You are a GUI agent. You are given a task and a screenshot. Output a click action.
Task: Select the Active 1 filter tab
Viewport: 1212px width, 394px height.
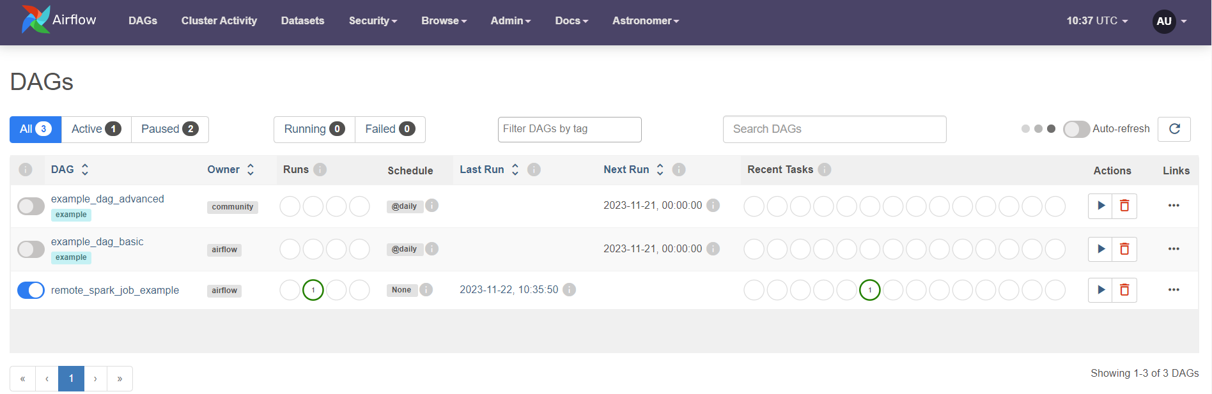(x=97, y=129)
